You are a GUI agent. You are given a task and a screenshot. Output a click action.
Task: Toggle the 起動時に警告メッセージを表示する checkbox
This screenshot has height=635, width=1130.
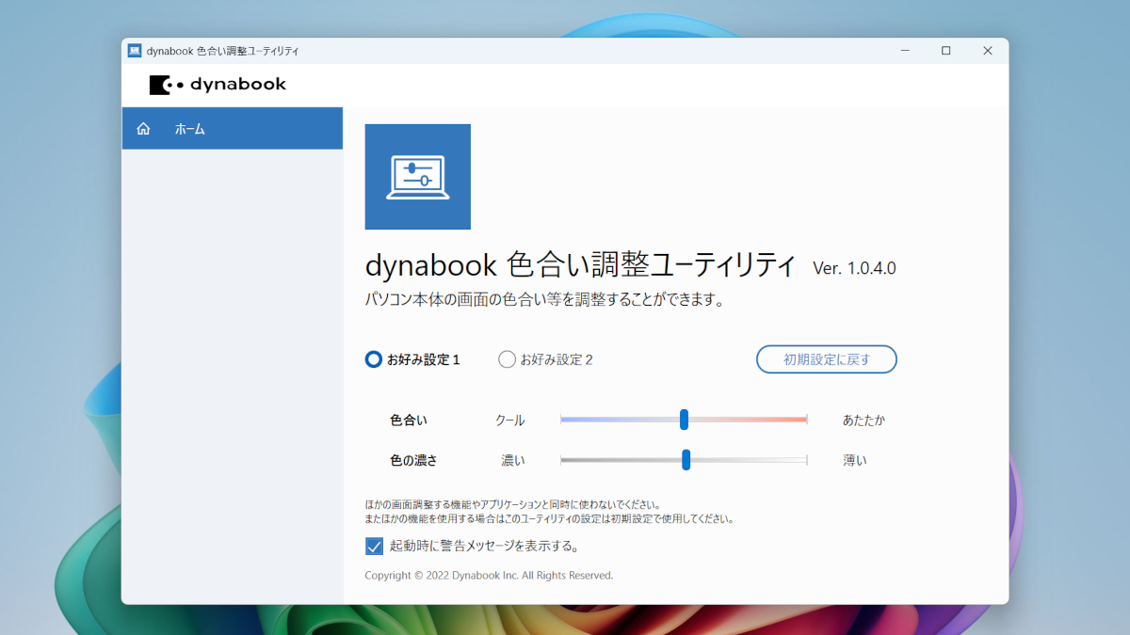[x=374, y=546]
